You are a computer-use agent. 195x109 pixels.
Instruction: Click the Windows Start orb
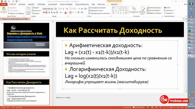(191, 4)
